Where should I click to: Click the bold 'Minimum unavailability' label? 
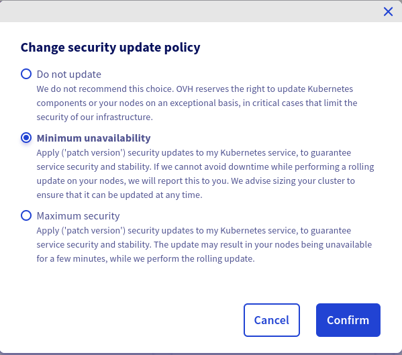pos(93,138)
